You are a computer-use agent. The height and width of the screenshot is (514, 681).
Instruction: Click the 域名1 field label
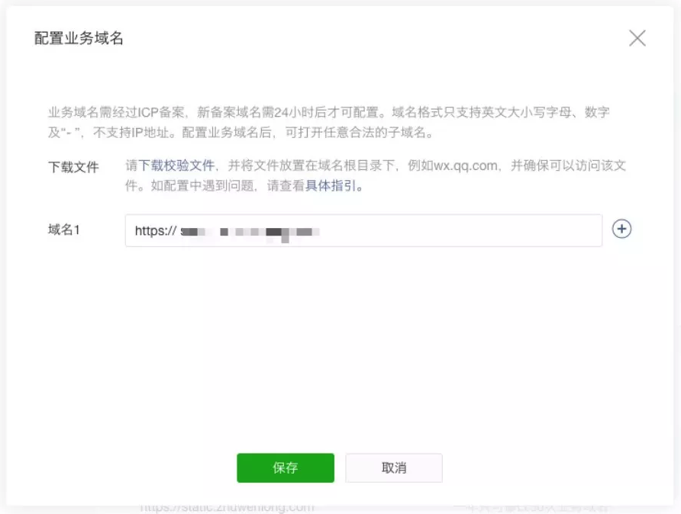64,230
